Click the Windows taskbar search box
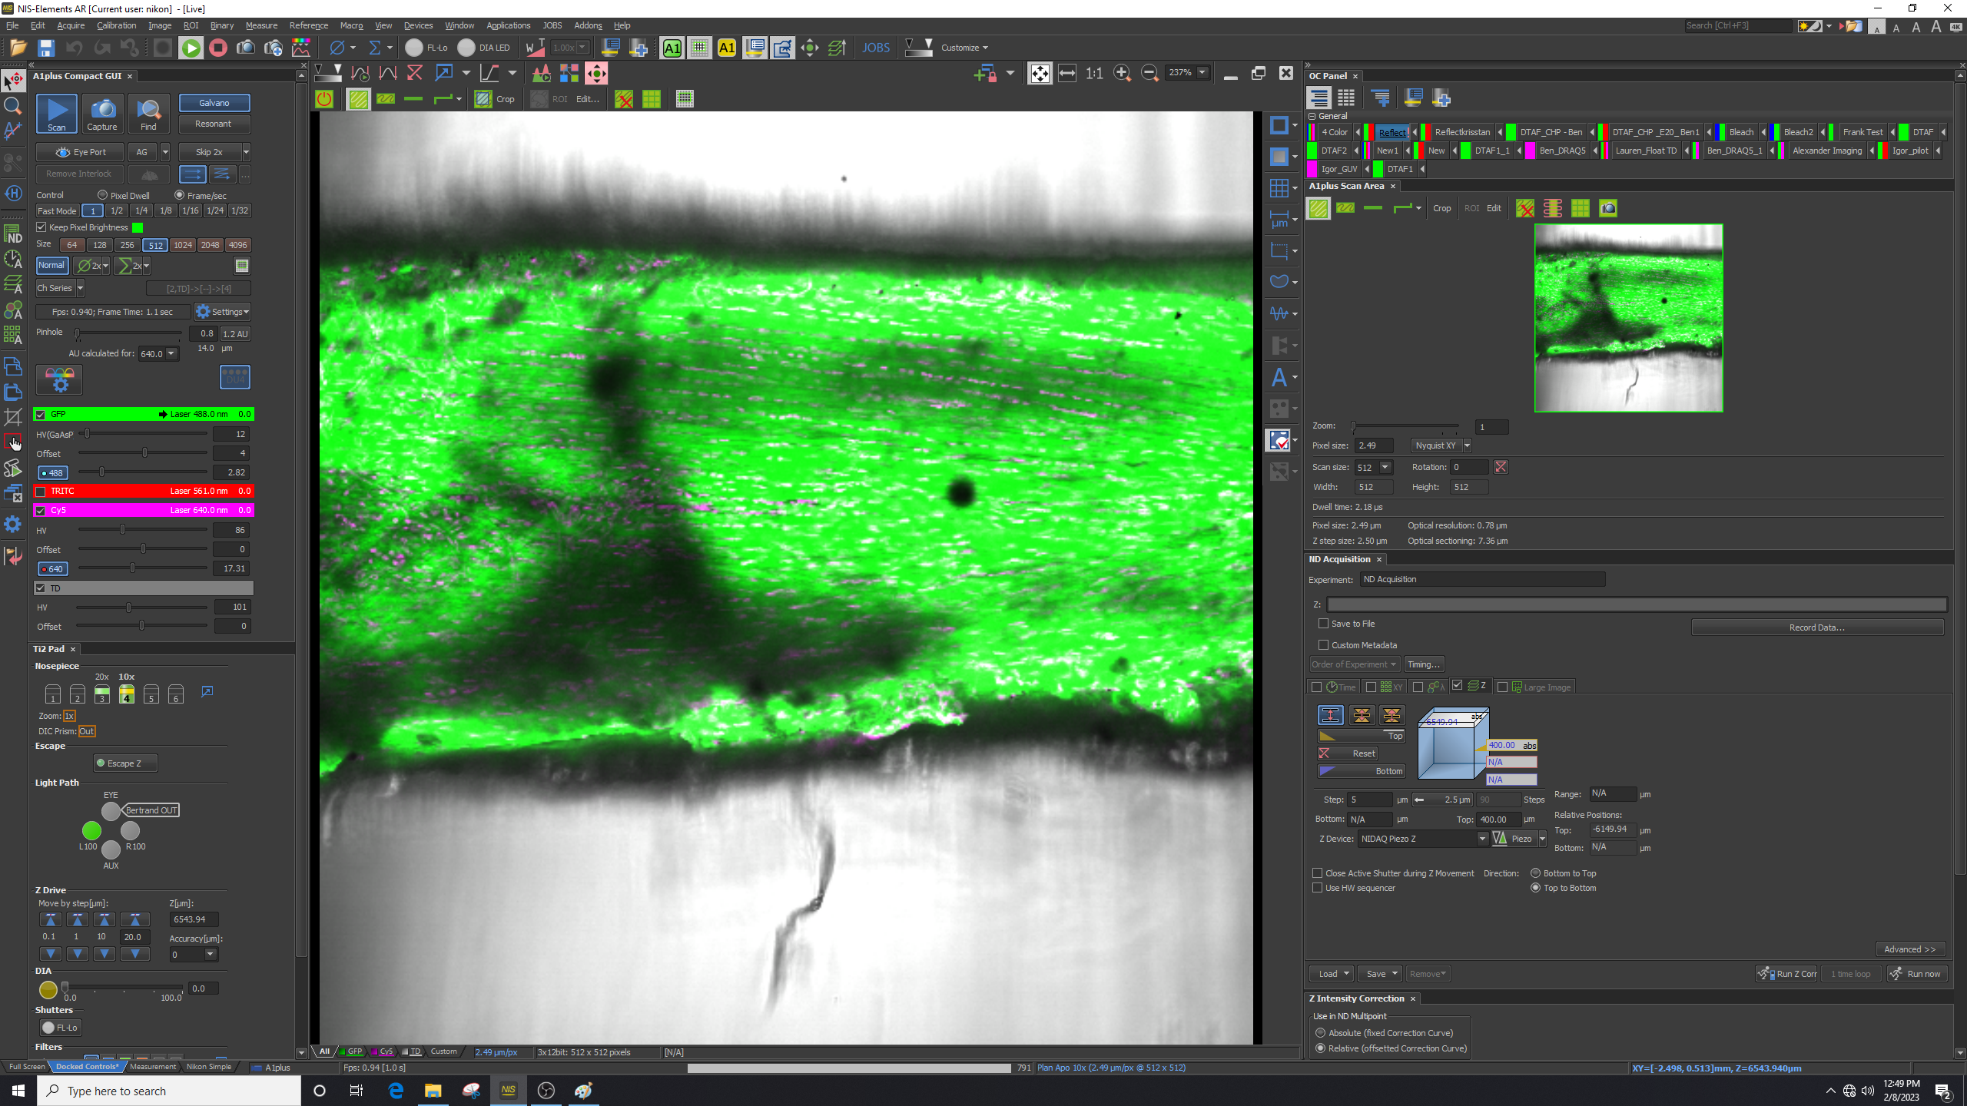This screenshot has height=1106, width=1967. click(169, 1091)
